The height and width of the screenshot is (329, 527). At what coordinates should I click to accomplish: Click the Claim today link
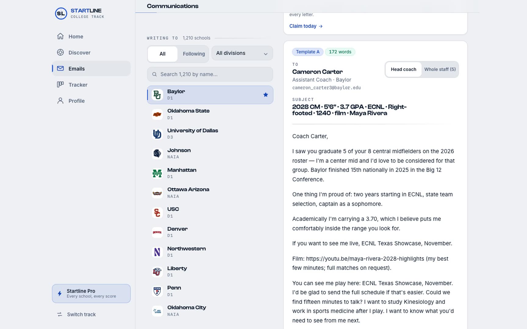click(x=306, y=26)
